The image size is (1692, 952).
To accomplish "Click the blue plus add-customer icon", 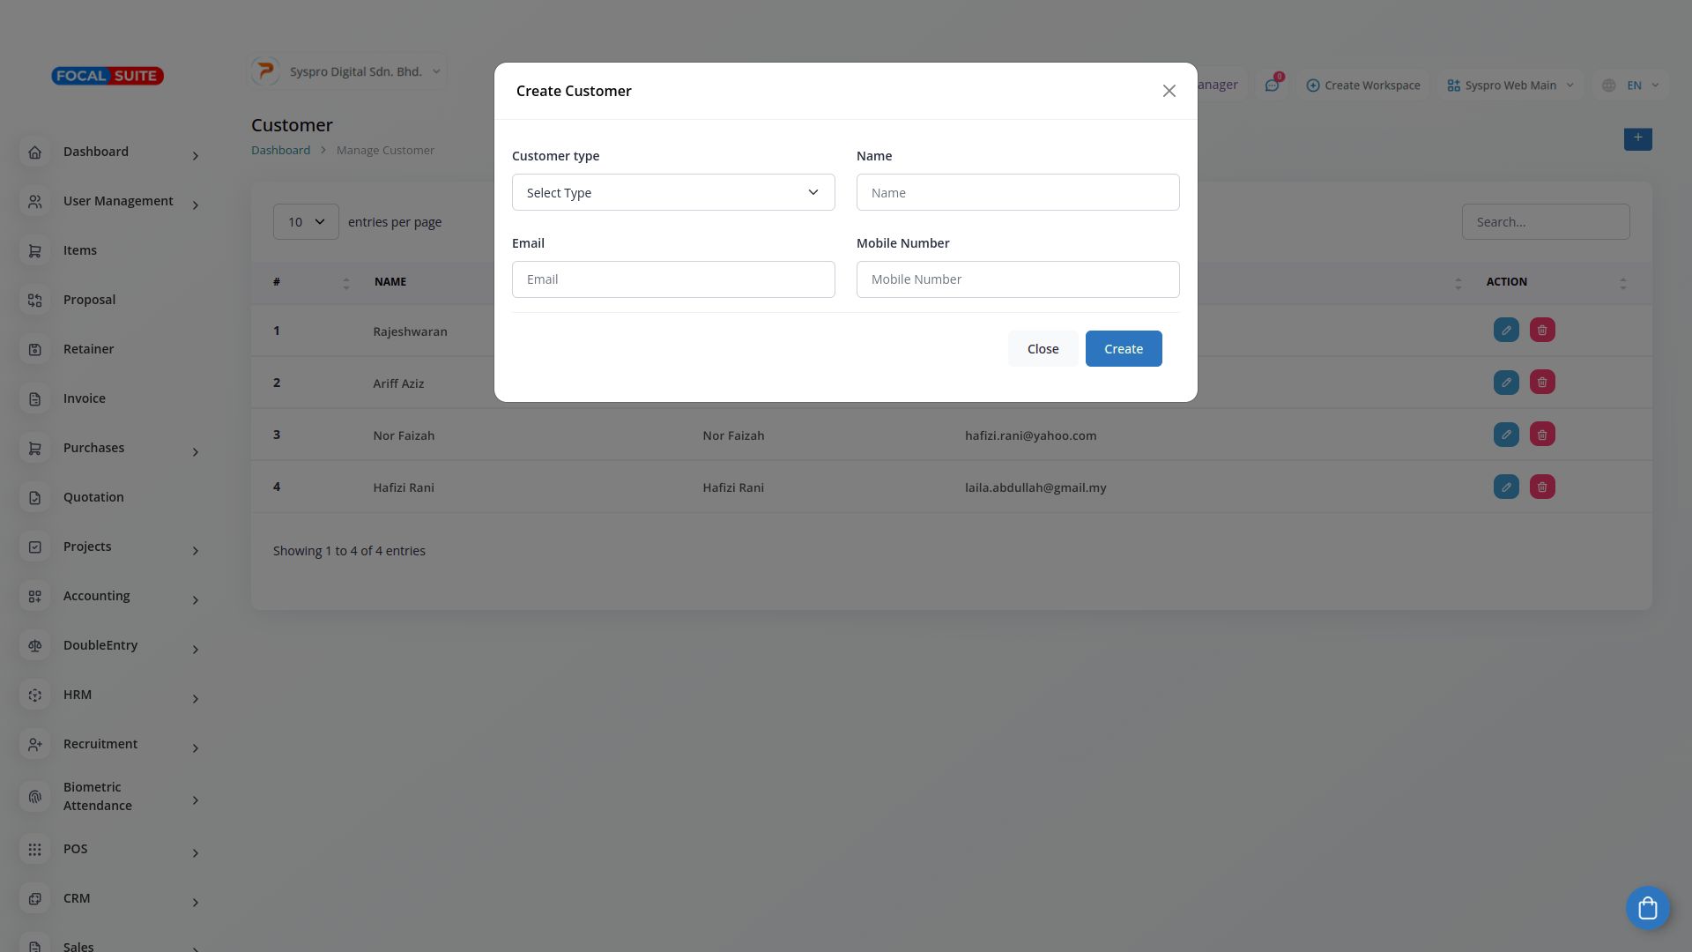I will [x=1637, y=138].
